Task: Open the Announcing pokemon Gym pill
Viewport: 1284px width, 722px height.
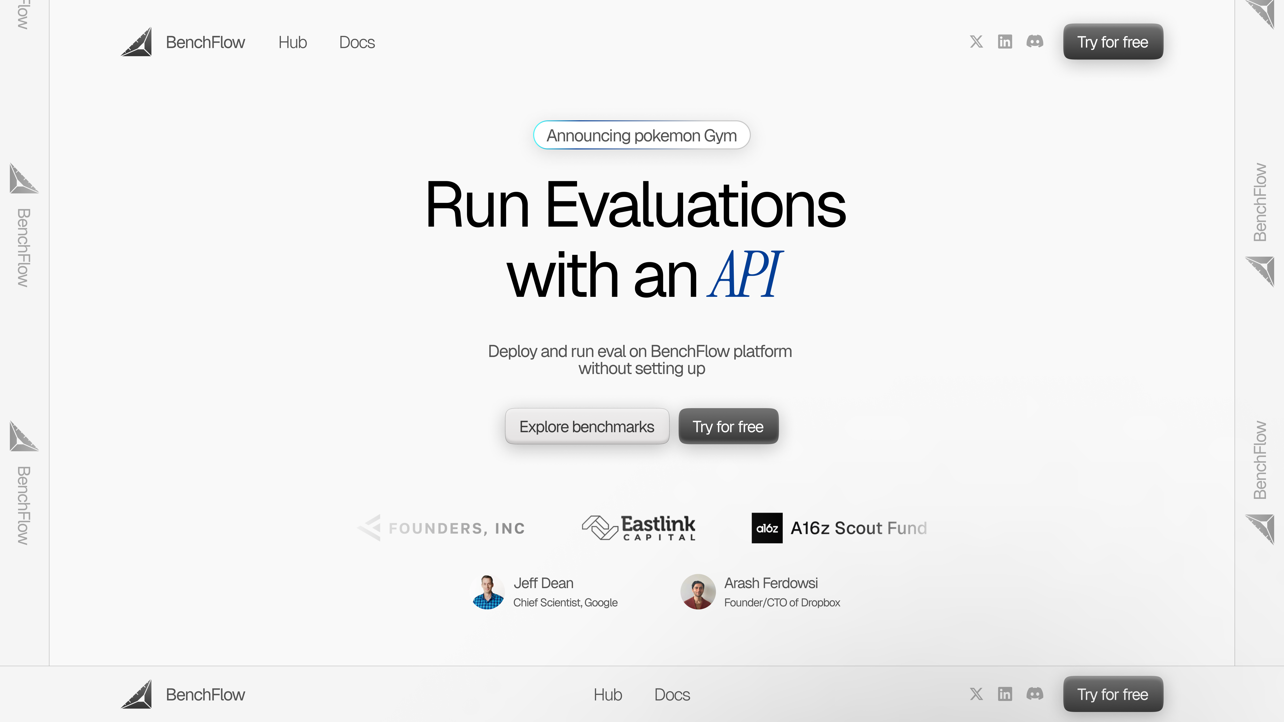Action: point(641,135)
